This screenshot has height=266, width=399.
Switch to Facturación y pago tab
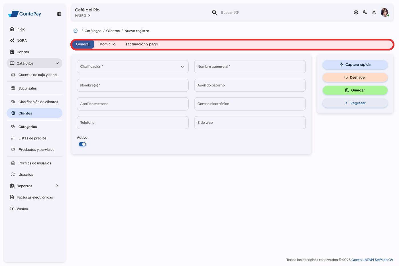(x=142, y=44)
